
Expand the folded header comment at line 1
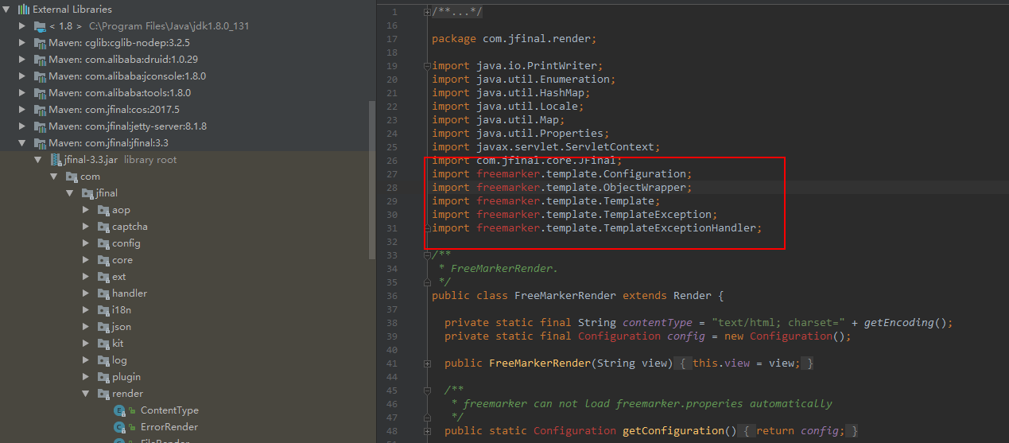point(428,12)
